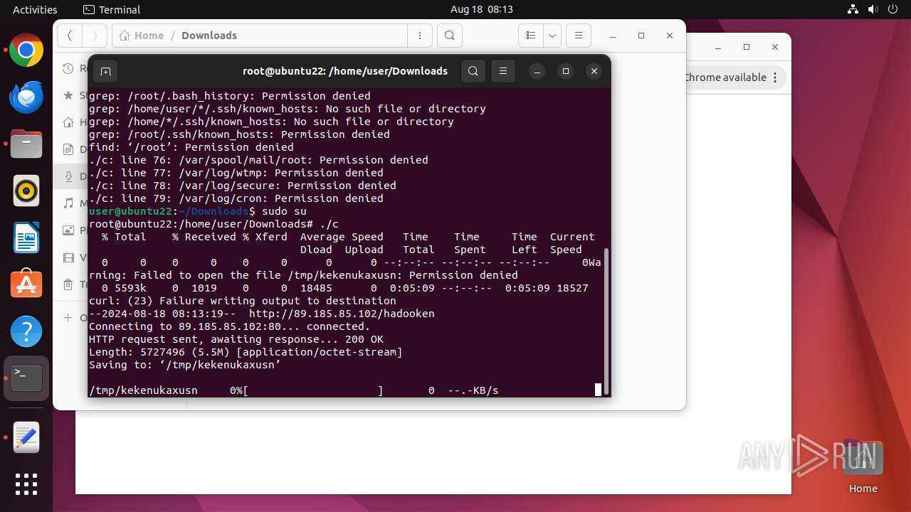The height and width of the screenshot is (512, 911).
Task: Click Home in the Files path bar
Action: pyautogui.click(x=142, y=36)
